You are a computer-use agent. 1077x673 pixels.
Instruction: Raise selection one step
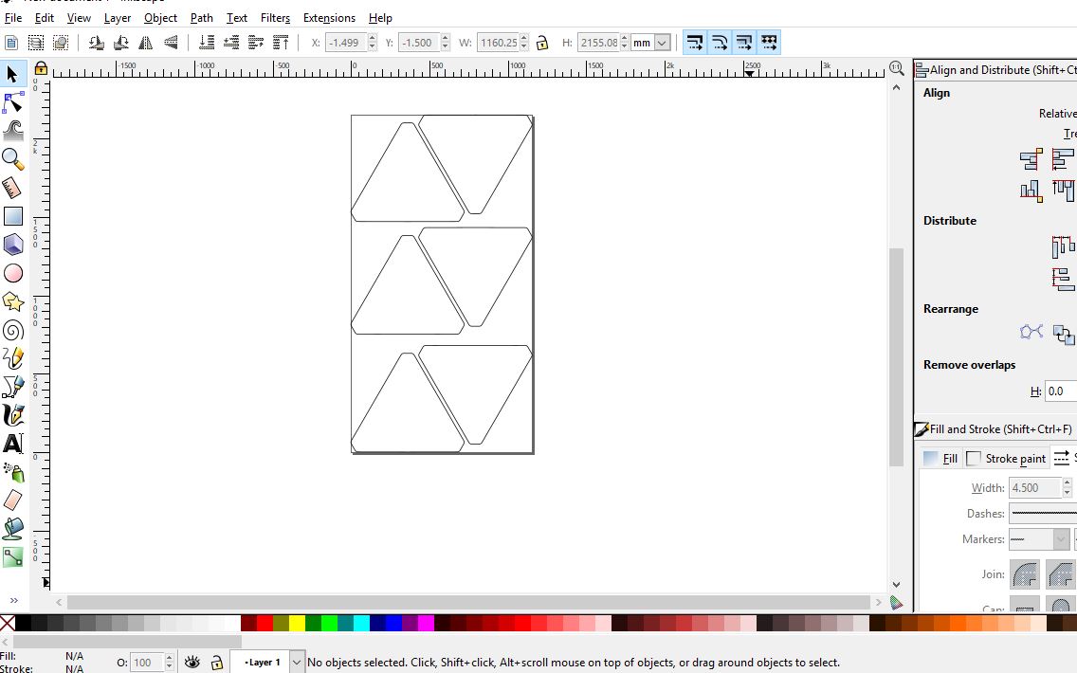pos(256,43)
